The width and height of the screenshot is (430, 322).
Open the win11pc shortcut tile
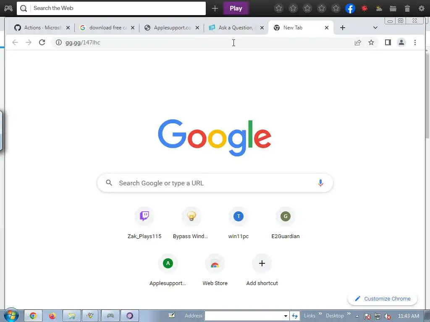pyautogui.click(x=239, y=224)
